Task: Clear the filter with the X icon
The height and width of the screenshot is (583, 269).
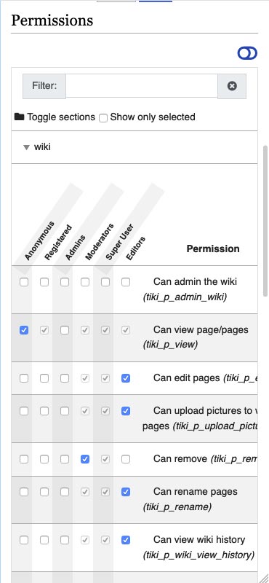Action: 232,86
